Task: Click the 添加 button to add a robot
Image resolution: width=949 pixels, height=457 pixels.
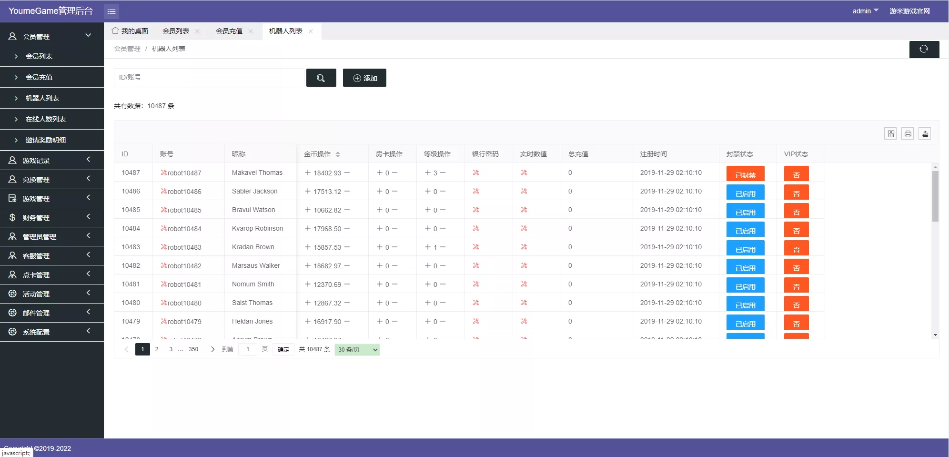Action: click(x=364, y=77)
